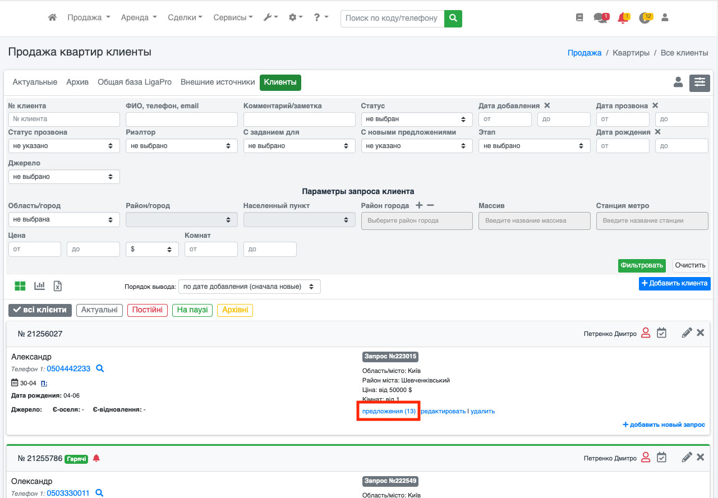Open the 'Продажа' navbar menu
The image size is (718, 498).
tap(89, 18)
